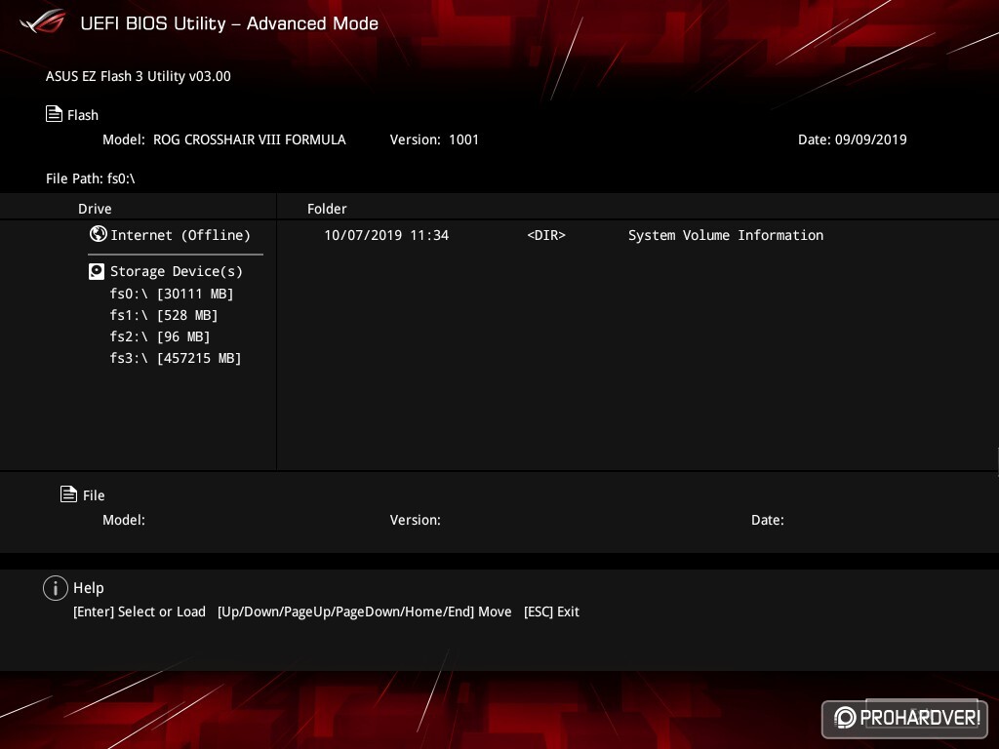Screen dimensions: 999x749
Task: Open the System Volume Information folder
Action: point(726,235)
